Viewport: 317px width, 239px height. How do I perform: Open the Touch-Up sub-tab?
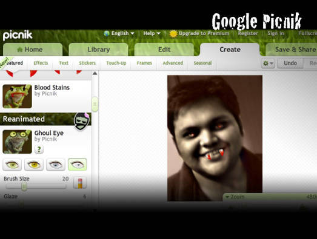(116, 63)
